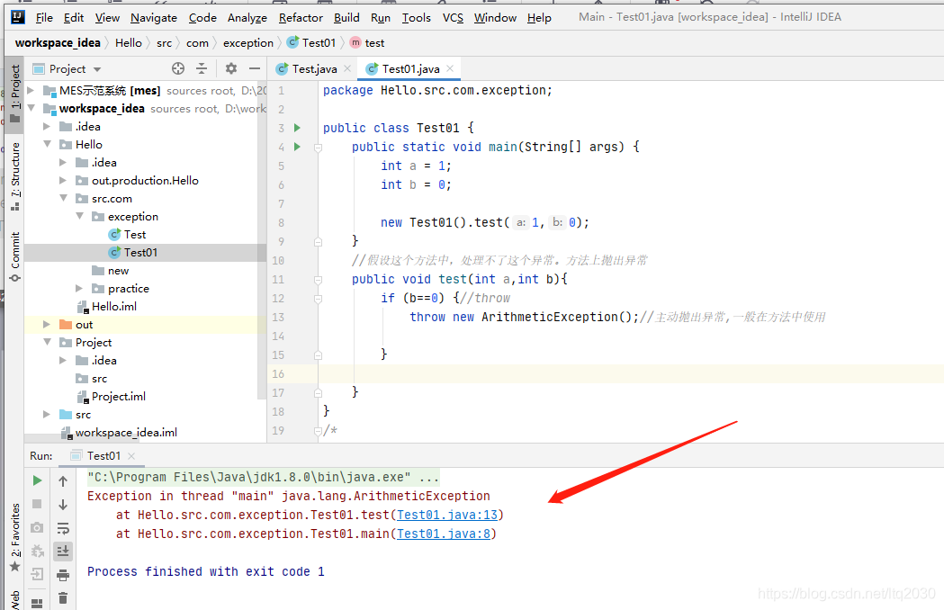Click the locate/select opened file target icon

177,68
